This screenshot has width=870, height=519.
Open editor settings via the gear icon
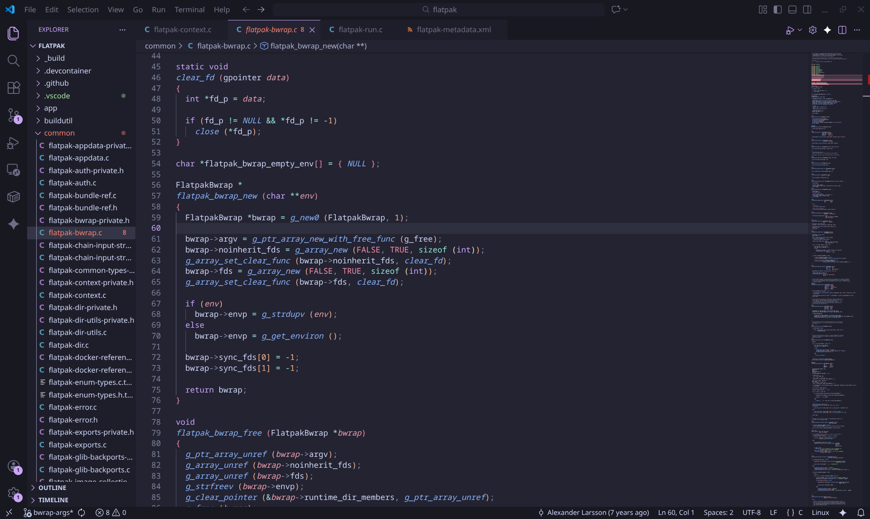(813, 30)
